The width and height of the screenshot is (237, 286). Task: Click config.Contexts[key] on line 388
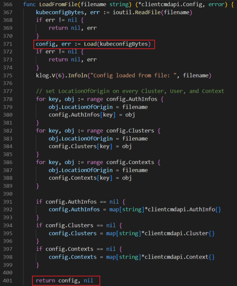coord(80,178)
